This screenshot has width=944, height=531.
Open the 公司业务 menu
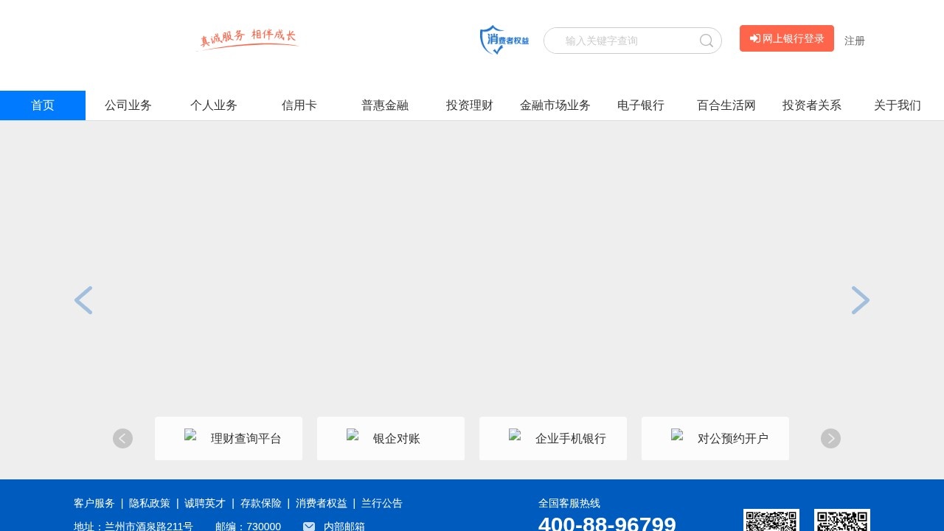[128, 105]
